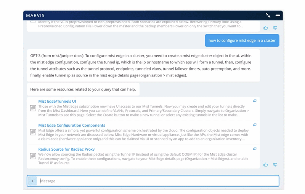Select the user query bubble about mist edge cluster
Image resolution: width=305 pixels, height=194 pixels.
pos(242,41)
